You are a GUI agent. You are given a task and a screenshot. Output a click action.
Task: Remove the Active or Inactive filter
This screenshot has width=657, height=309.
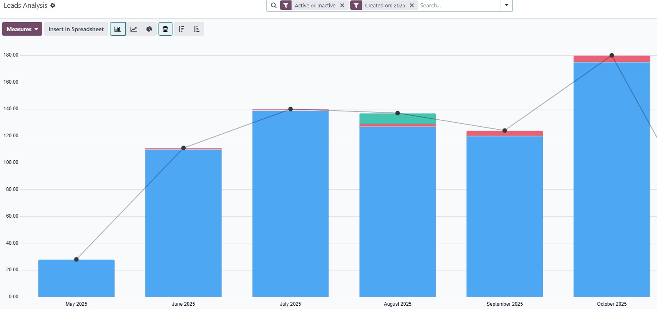click(342, 6)
